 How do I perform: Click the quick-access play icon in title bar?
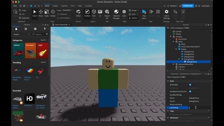pos(31,6)
